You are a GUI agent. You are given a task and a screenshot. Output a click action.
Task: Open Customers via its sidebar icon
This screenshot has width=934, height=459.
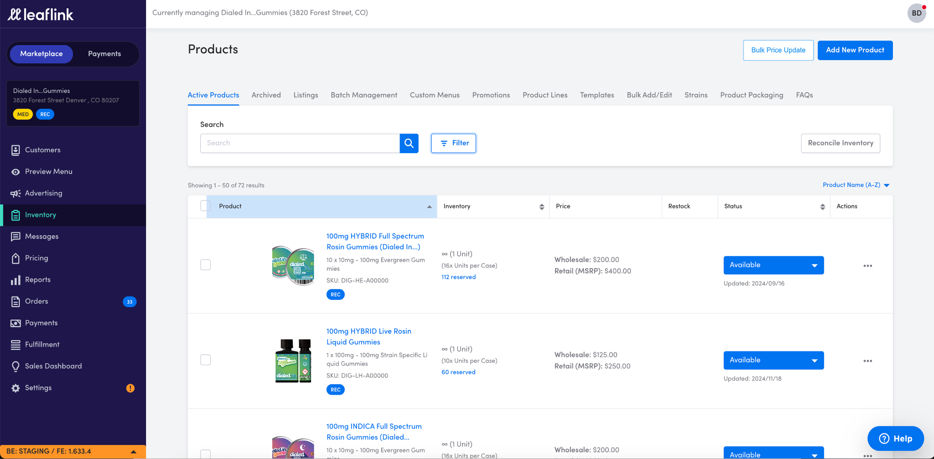[16, 150]
